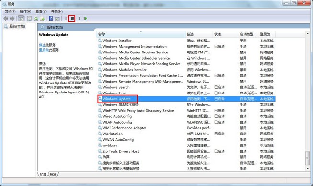Click 网络服务 login in Workstation row

click(x=267, y=134)
